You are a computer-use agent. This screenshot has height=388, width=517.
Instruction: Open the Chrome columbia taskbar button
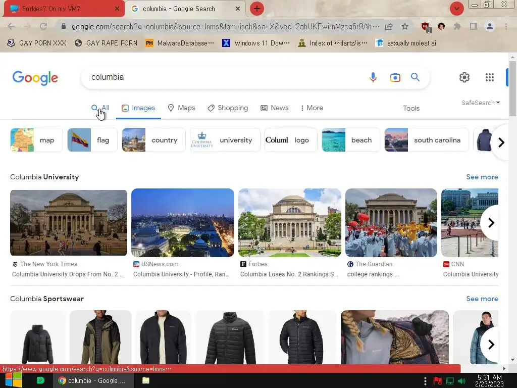tap(93, 380)
